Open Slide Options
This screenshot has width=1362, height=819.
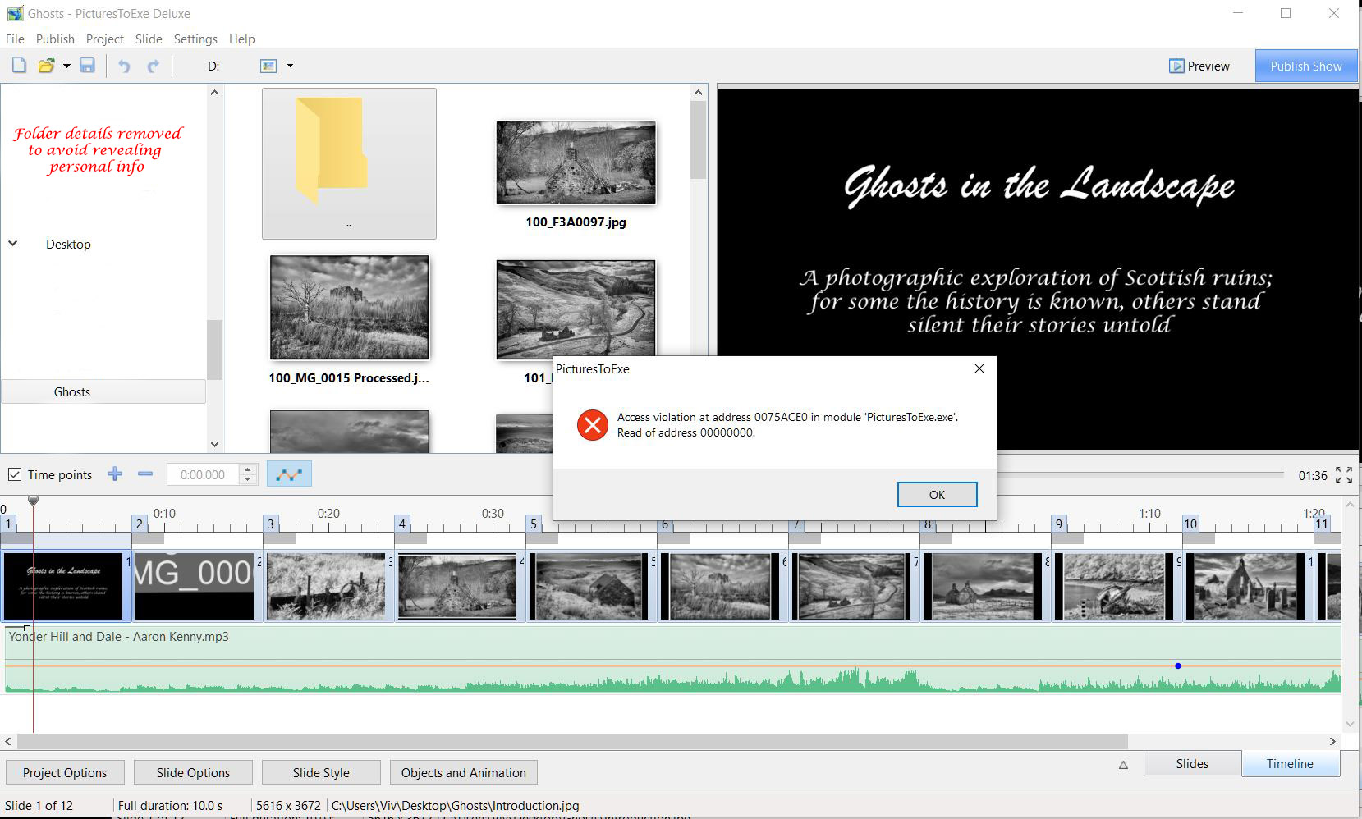pyautogui.click(x=193, y=772)
